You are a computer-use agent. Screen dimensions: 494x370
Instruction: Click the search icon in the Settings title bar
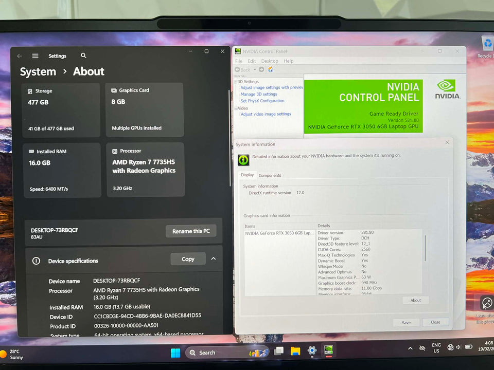pyautogui.click(x=83, y=55)
